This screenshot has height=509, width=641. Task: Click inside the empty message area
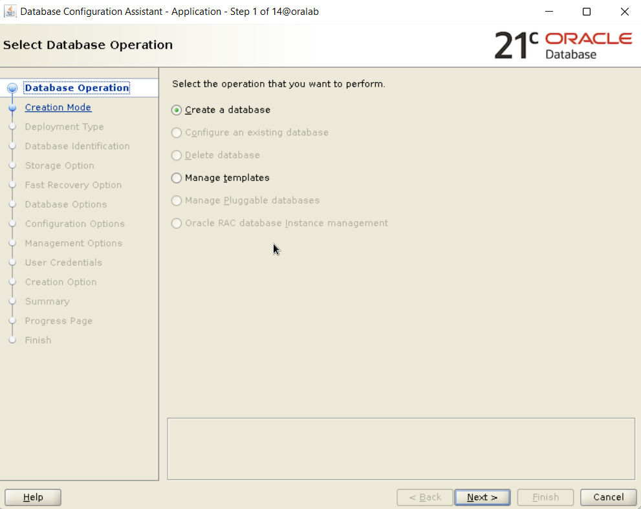click(401, 448)
